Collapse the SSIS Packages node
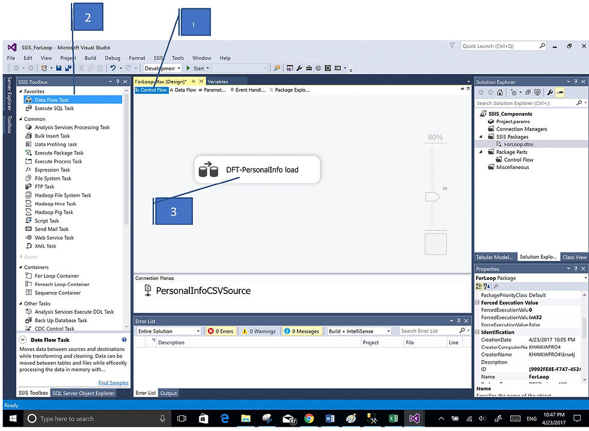The height and width of the screenshot is (431, 589). 481,137
